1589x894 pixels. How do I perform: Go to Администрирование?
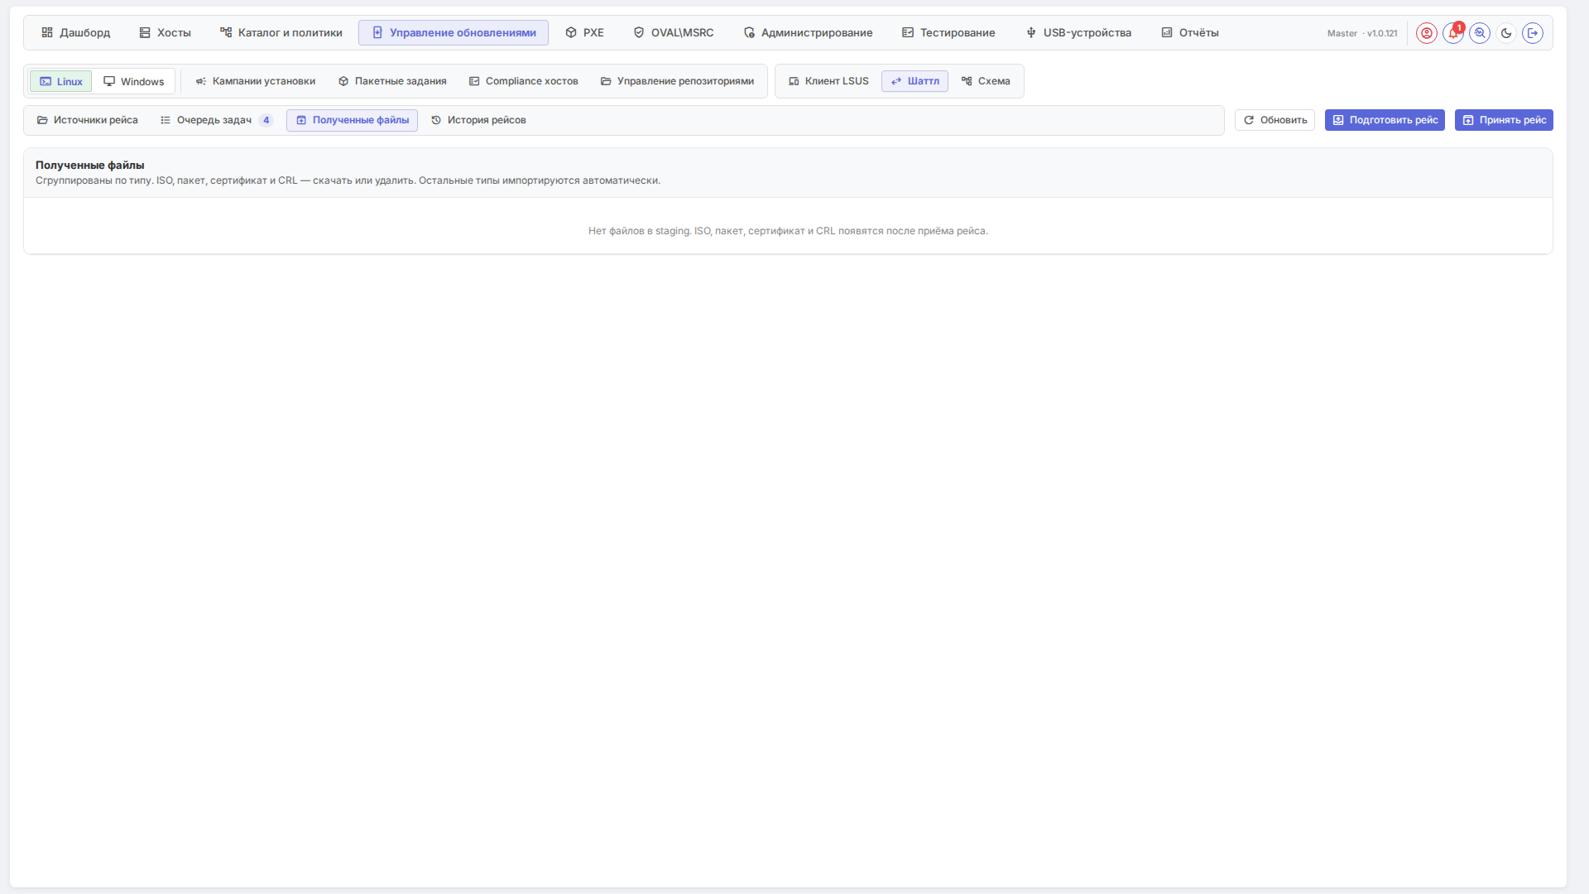(808, 33)
